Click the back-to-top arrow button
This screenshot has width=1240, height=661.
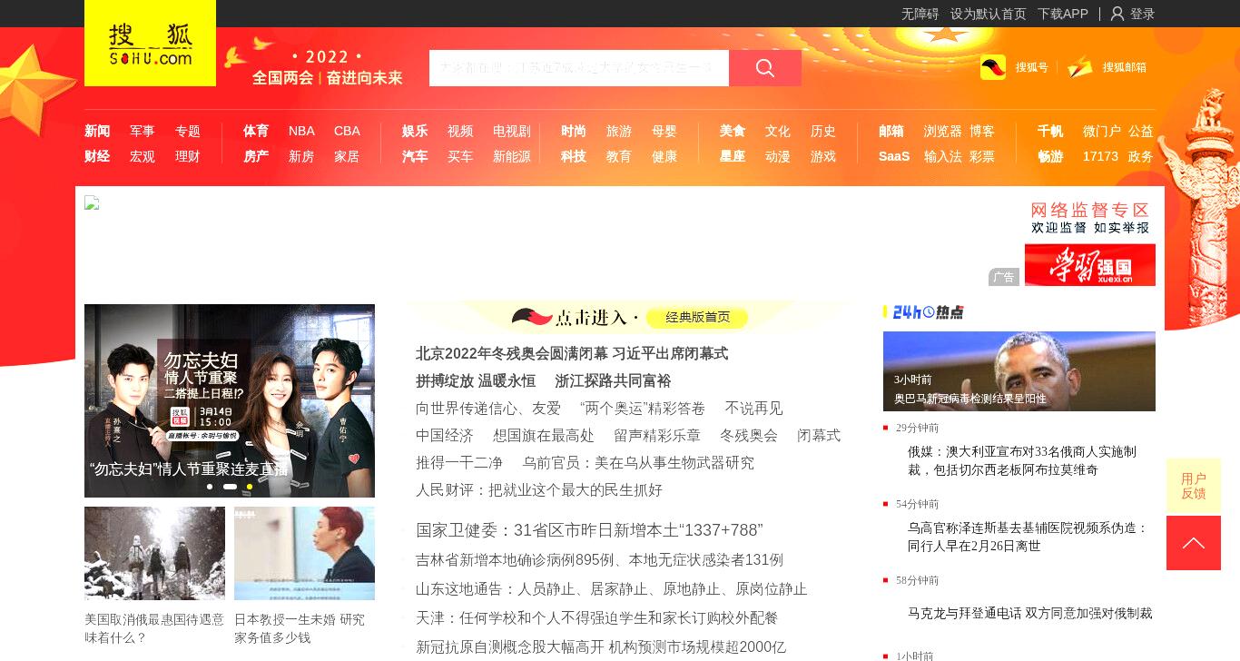pos(1194,543)
